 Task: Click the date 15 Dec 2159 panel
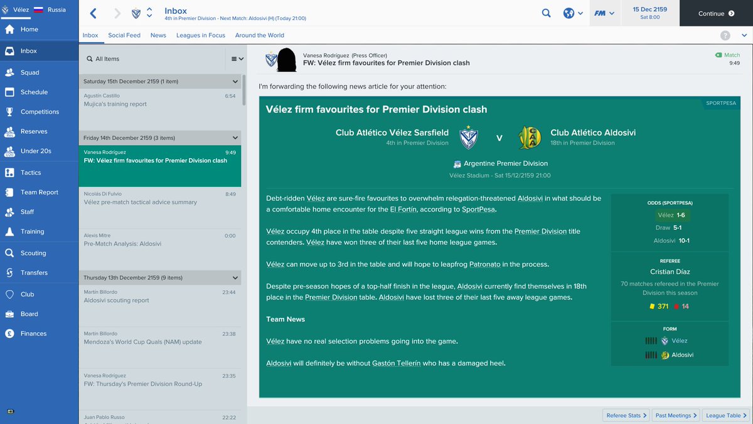(649, 13)
